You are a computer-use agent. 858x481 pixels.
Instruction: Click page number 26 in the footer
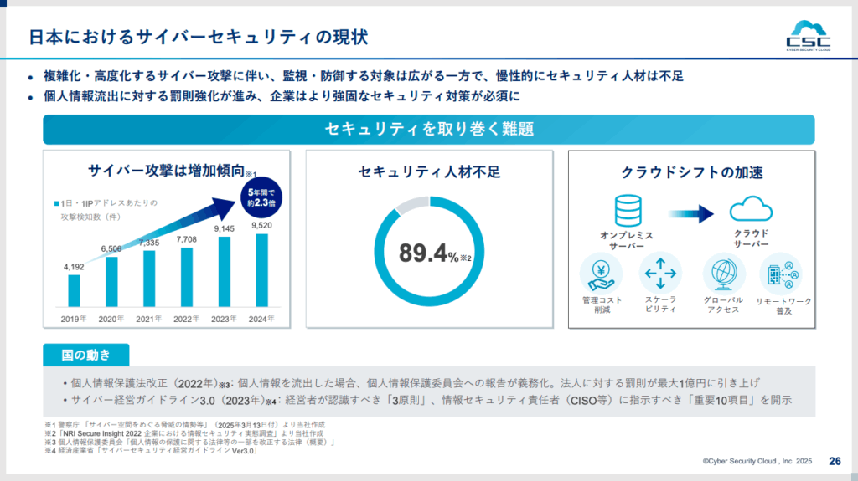click(x=835, y=460)
